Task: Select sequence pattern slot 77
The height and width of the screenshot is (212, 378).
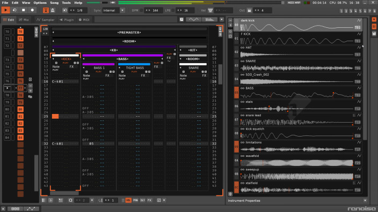Action: pyautogui.click(x=20, y=88)
